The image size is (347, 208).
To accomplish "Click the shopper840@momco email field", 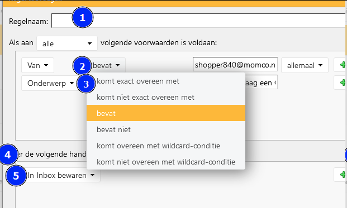I will pyautogui.click(x=235, y=65).
